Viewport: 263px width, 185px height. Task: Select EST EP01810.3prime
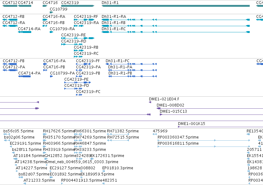pos(118,168)
